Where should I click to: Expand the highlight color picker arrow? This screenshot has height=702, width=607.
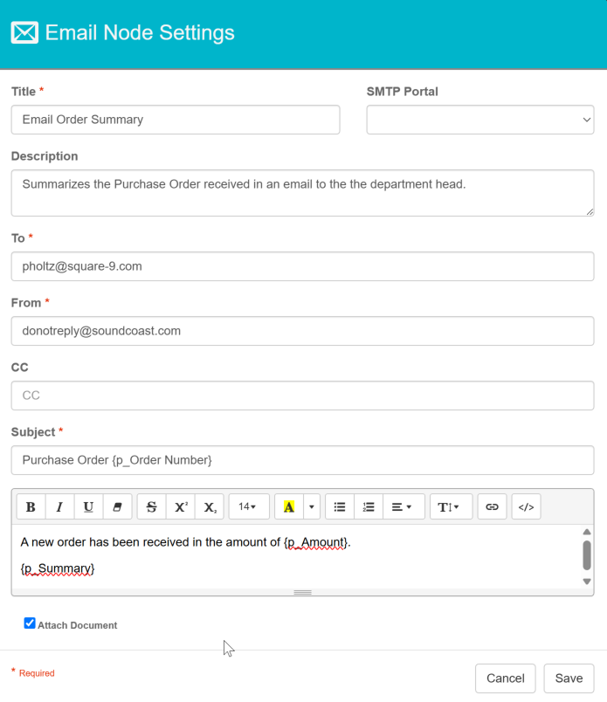point(312,507)
